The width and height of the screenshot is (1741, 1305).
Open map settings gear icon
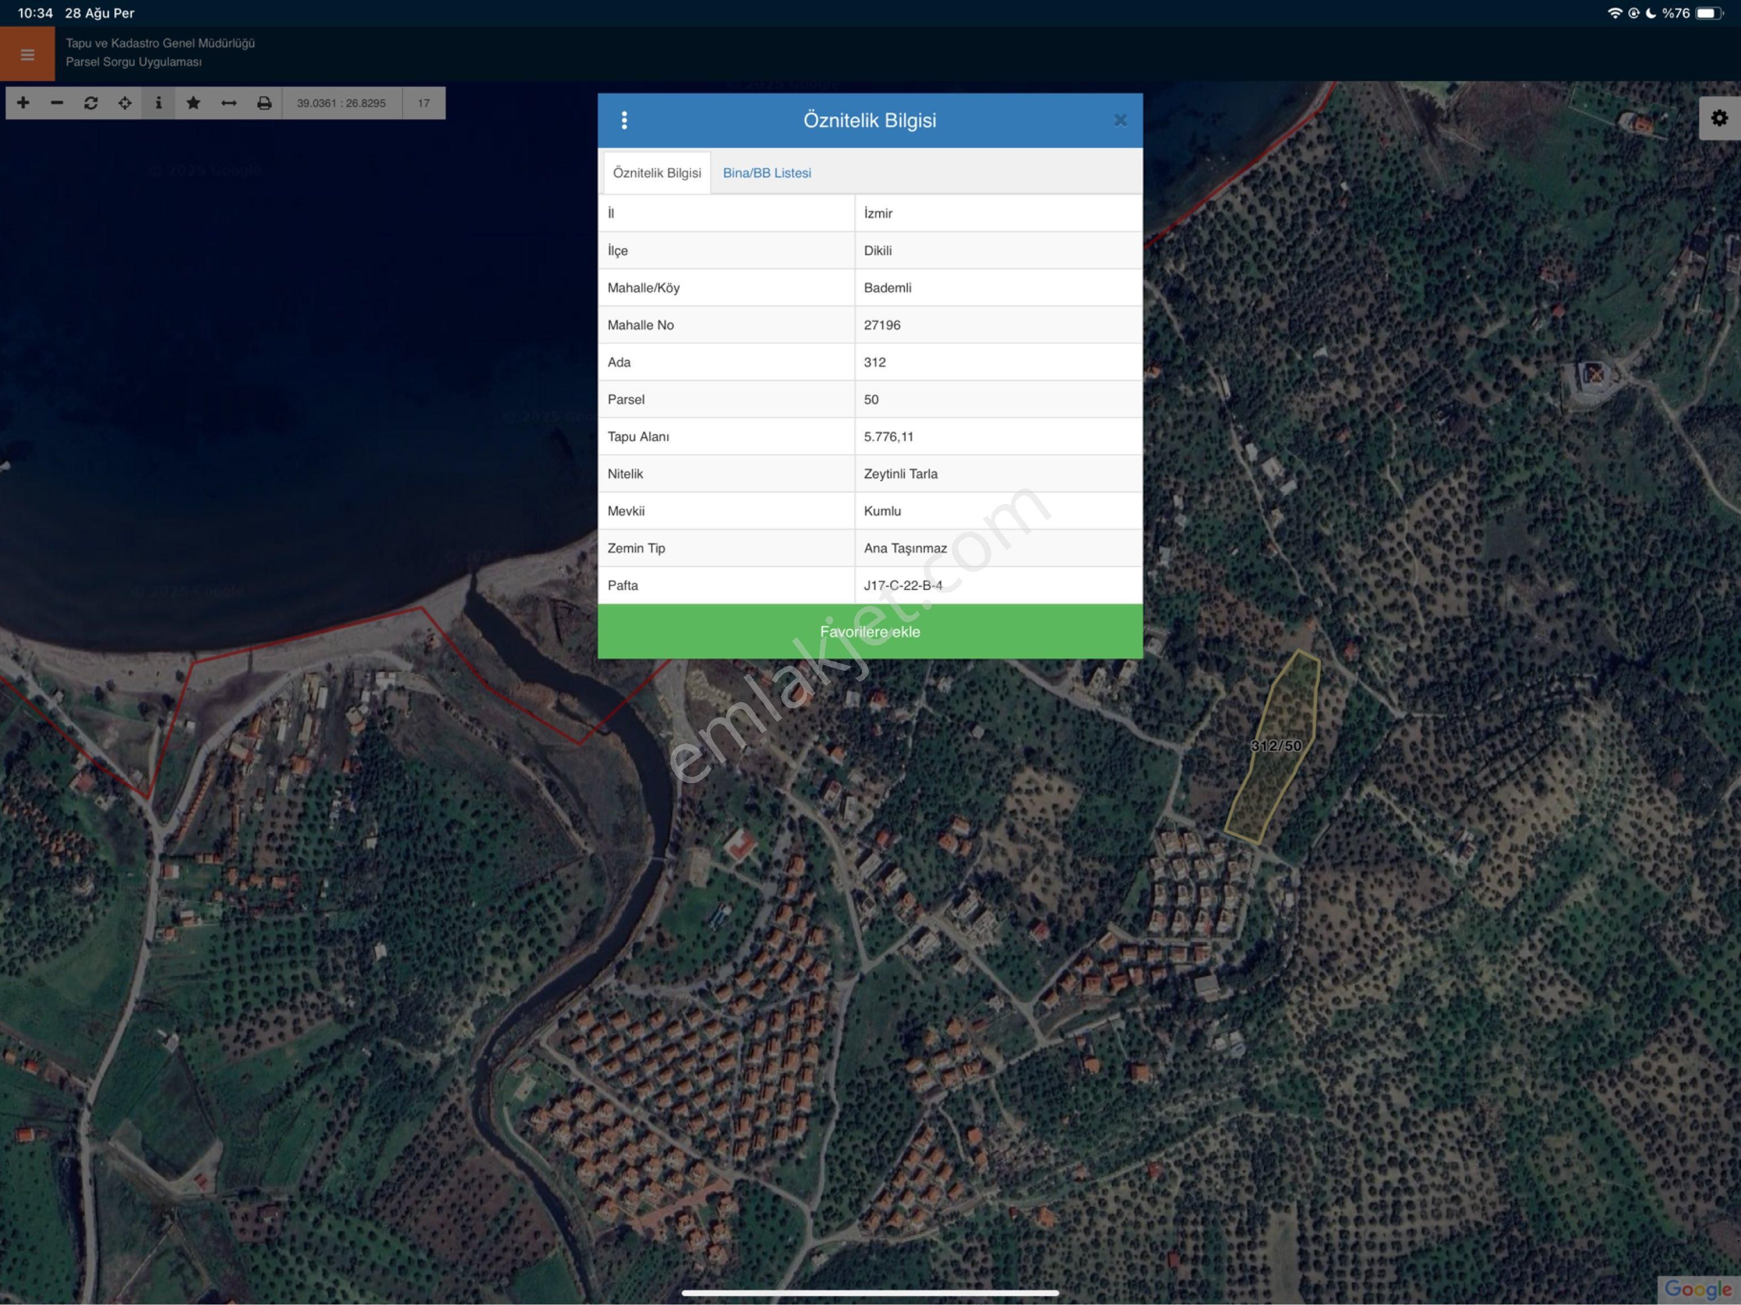(x=1719, y=118)
